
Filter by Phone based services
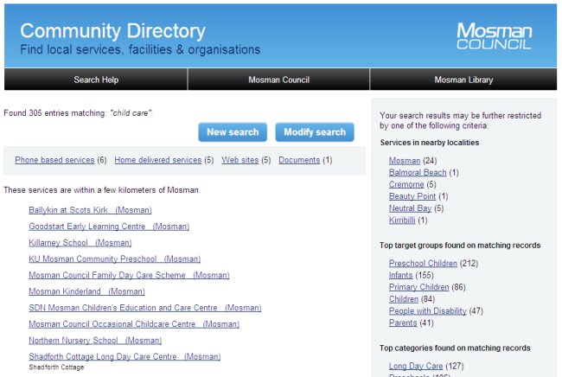click(x=54, y=160)
